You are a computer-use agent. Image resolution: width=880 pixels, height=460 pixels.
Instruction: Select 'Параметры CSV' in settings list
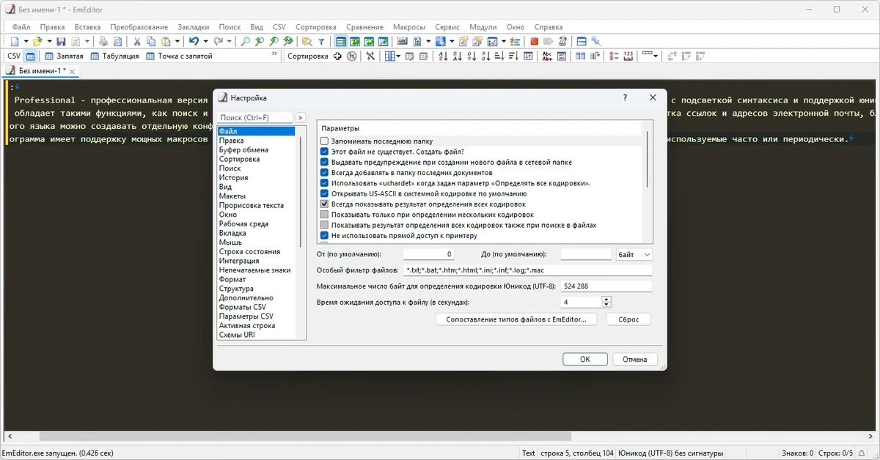pos(246,316)
